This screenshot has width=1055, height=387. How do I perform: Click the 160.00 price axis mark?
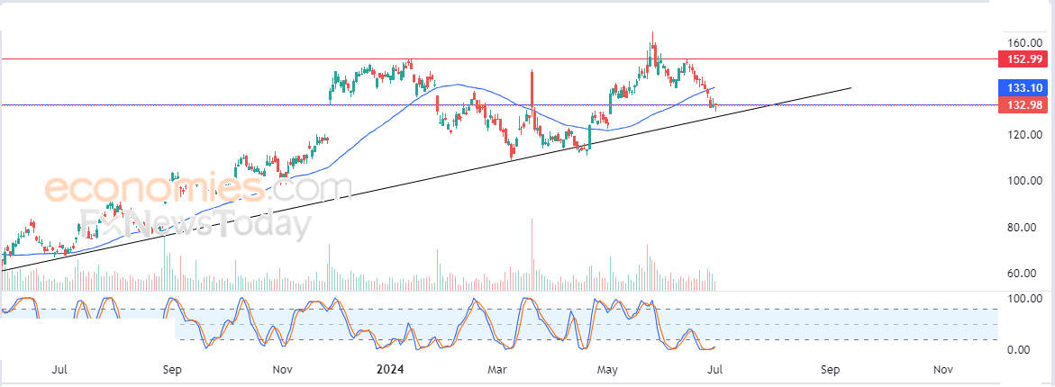tap(1025, 42)
